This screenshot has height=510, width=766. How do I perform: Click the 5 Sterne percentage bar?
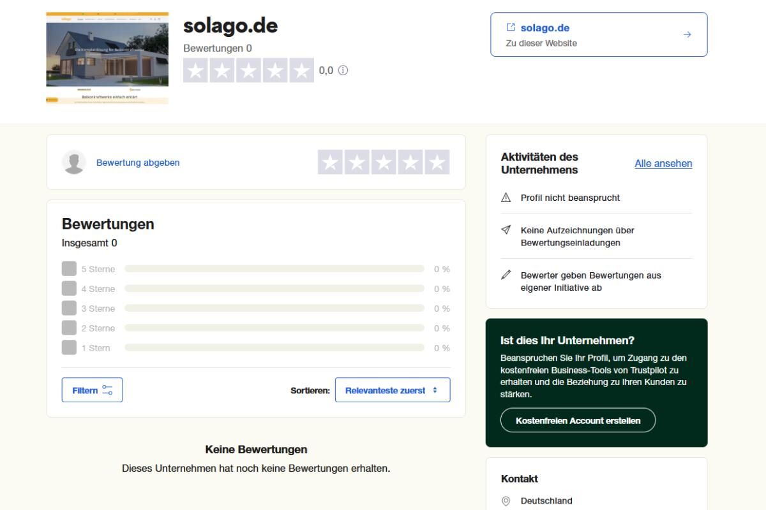point(274,268)
